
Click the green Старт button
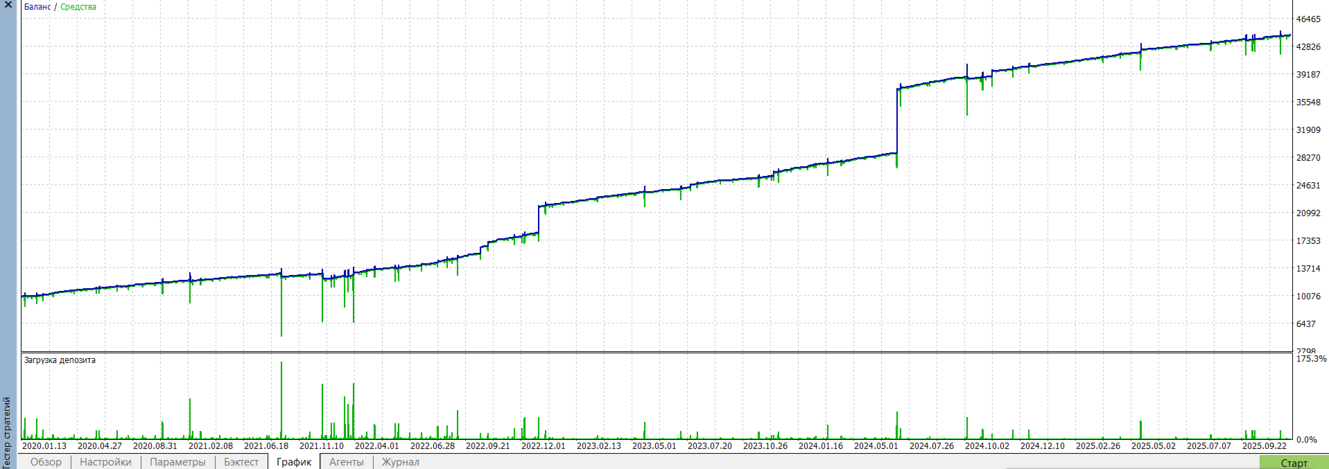(1294, 463)
